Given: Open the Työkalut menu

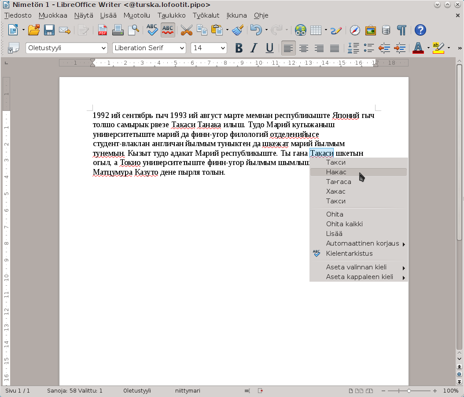Looking at the screenshot, I should (x=206, y=15).
